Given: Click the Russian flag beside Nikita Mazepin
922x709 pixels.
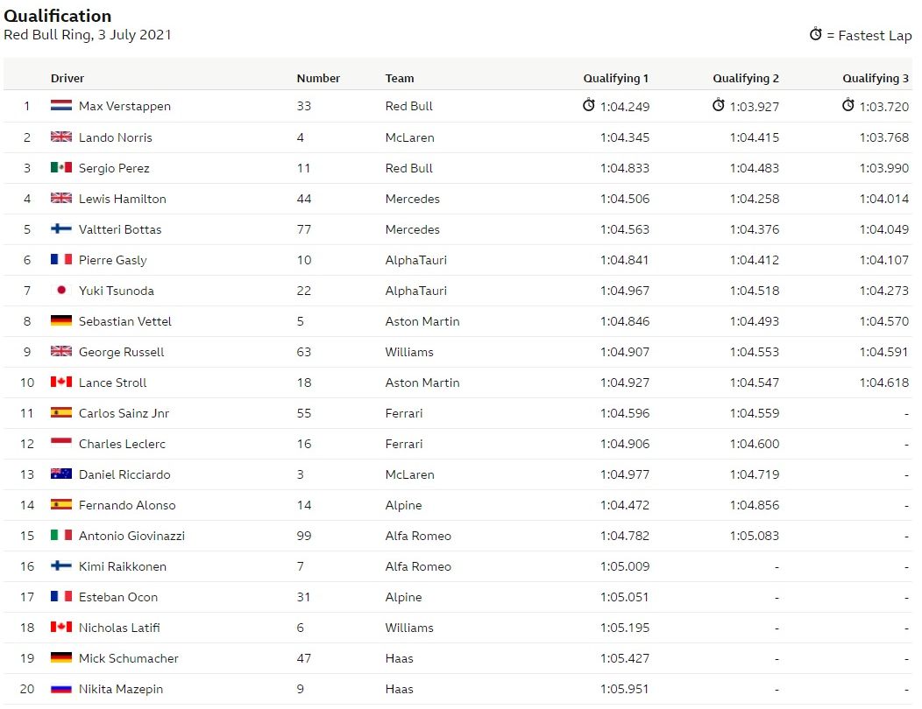Looking at the screenshot, I should (61, 688).
